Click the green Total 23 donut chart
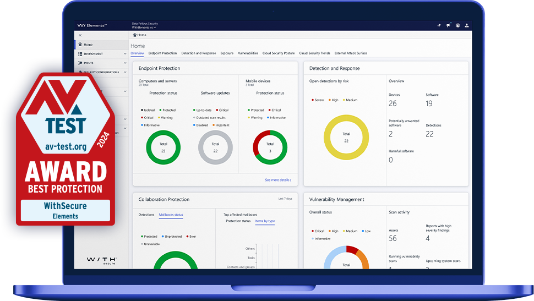The image size is (534, 301). point(163,147)
